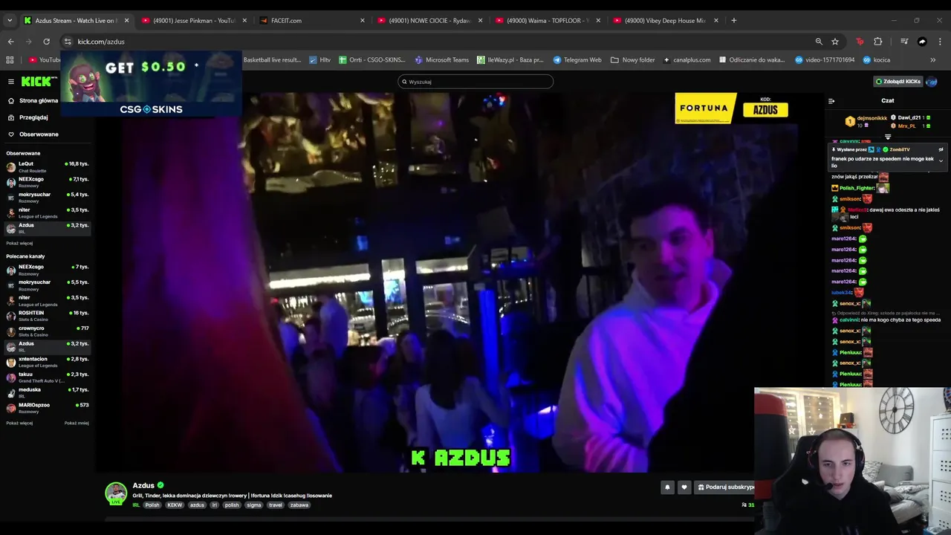Switch to Waima TOPFLOOR tab

tap(548, 21)
